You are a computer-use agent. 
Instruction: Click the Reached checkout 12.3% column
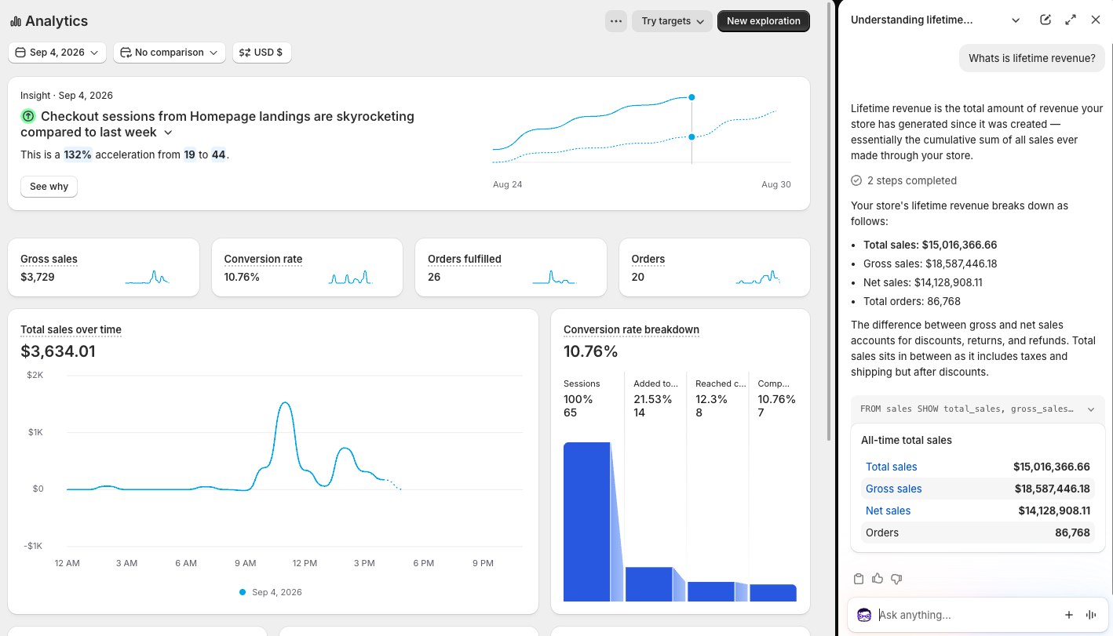(x=718, y=486)
